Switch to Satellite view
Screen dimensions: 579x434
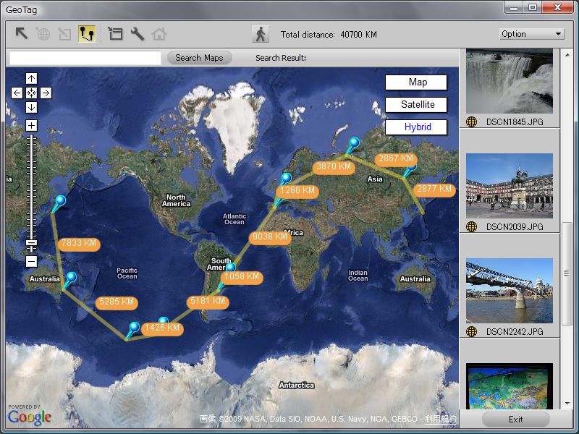[x=416, y=105]
